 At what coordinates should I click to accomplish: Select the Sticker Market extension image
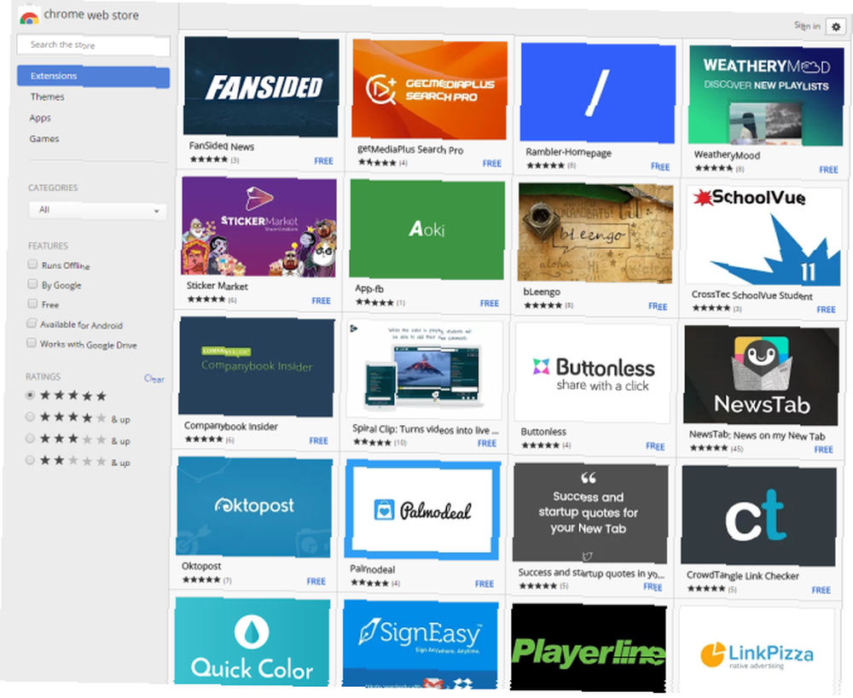point(259,227)
